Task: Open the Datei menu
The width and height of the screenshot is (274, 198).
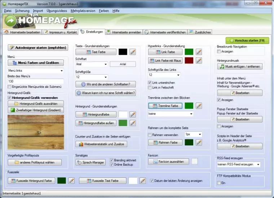Action: point(8,11)
